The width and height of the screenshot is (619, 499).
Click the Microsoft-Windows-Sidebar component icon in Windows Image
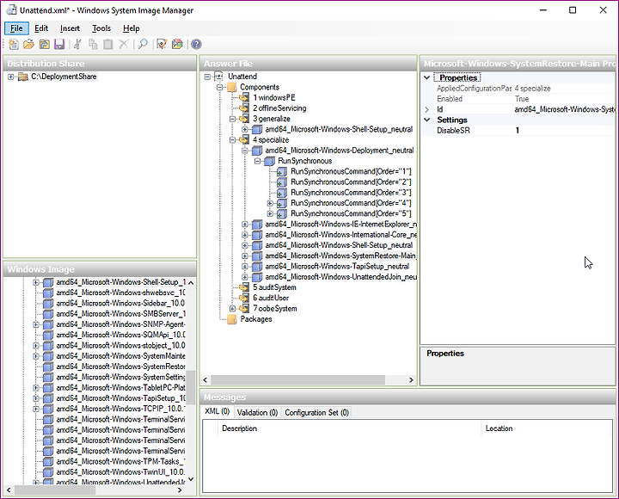tap(48, 304)
